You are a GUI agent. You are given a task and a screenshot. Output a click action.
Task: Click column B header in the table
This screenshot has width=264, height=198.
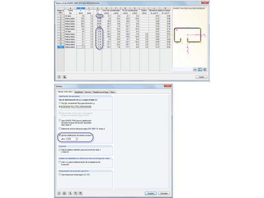point(81,8)
